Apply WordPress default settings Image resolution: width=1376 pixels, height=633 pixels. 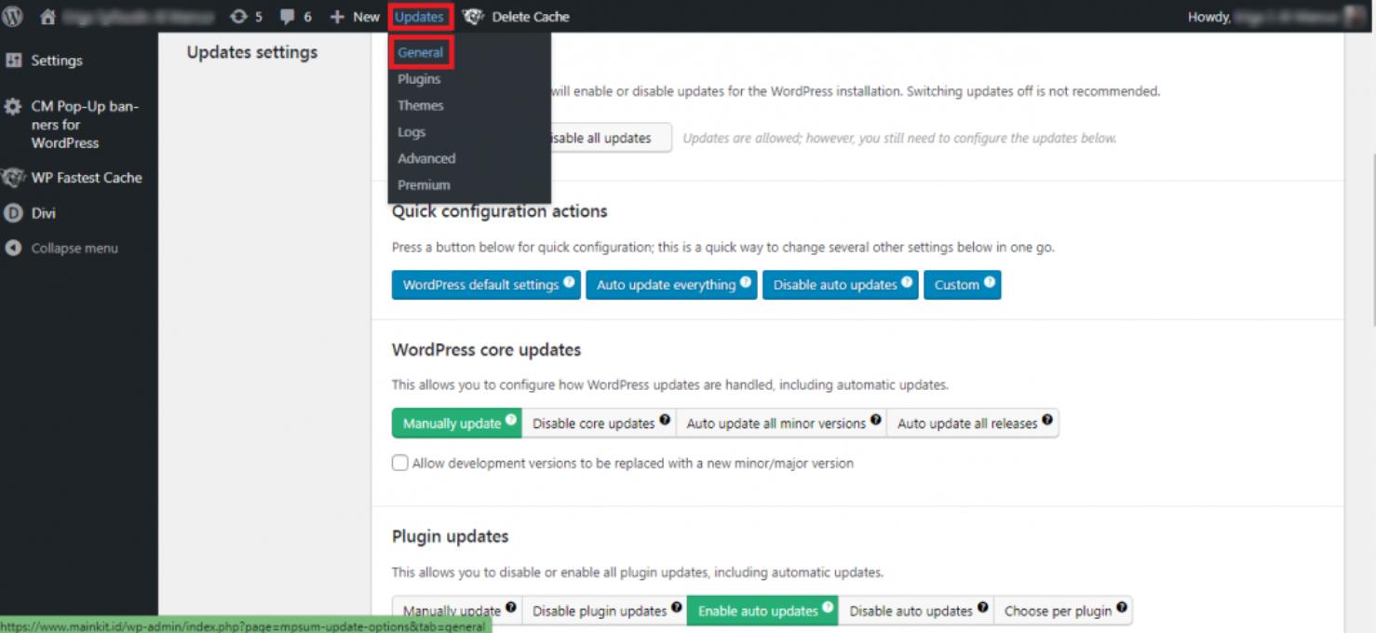click(486, 285)
